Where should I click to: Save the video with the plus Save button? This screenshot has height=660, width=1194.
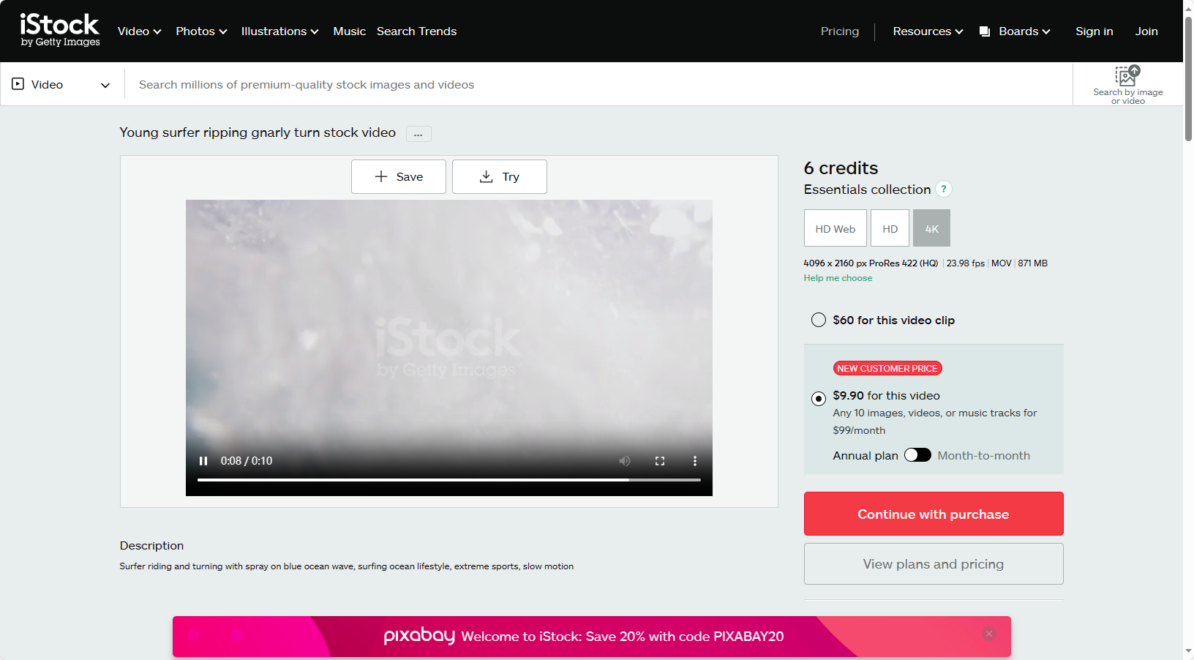pos(399,176)
